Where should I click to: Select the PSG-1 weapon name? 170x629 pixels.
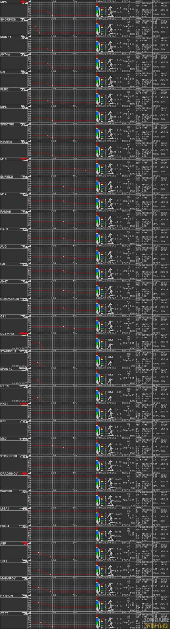click(x=5, y=526)
